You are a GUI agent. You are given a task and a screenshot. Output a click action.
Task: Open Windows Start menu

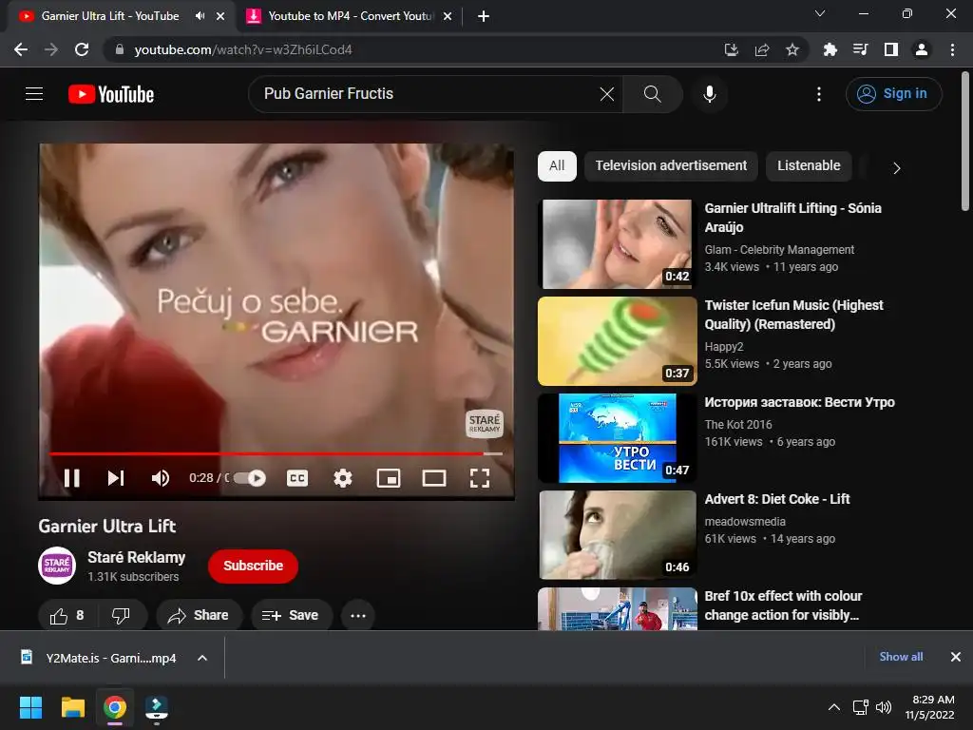(x=30, y=707)
